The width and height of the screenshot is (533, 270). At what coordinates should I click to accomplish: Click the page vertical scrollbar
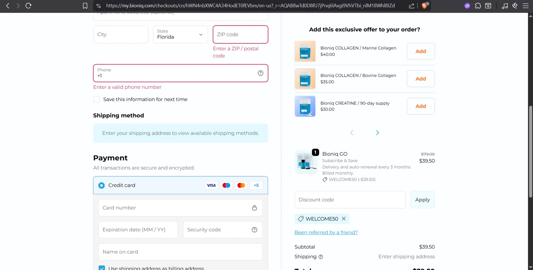pos(531,151)
